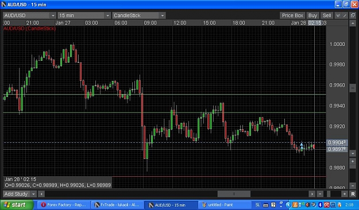This screenshot has width=359, height=210.
Task: Switch to fxTrade taskbar window
Action: point(117,205)
